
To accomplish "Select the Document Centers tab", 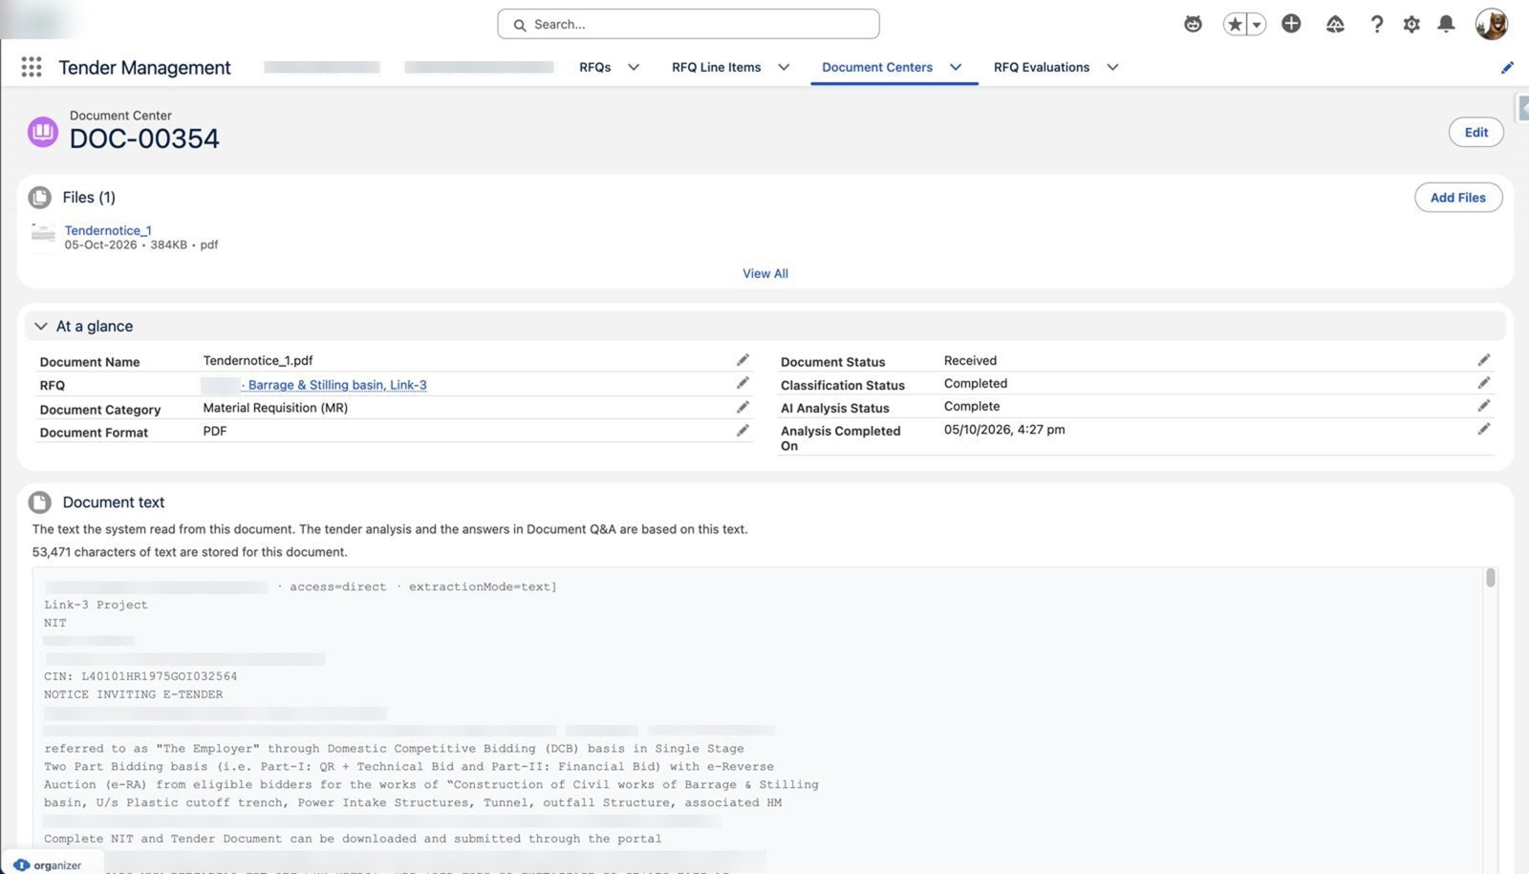I will pyautogui.click(x=876, y=67).
